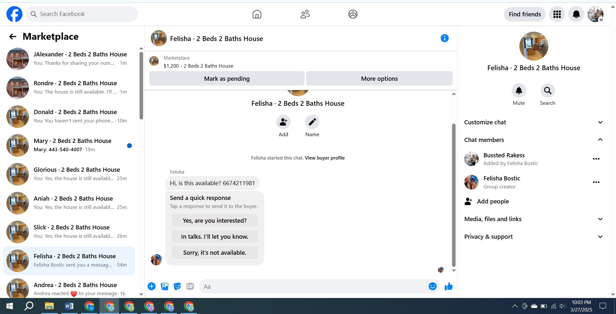Click the Find friends button
The width and height of the screenshot is (616, 314).
coord(525,14)
